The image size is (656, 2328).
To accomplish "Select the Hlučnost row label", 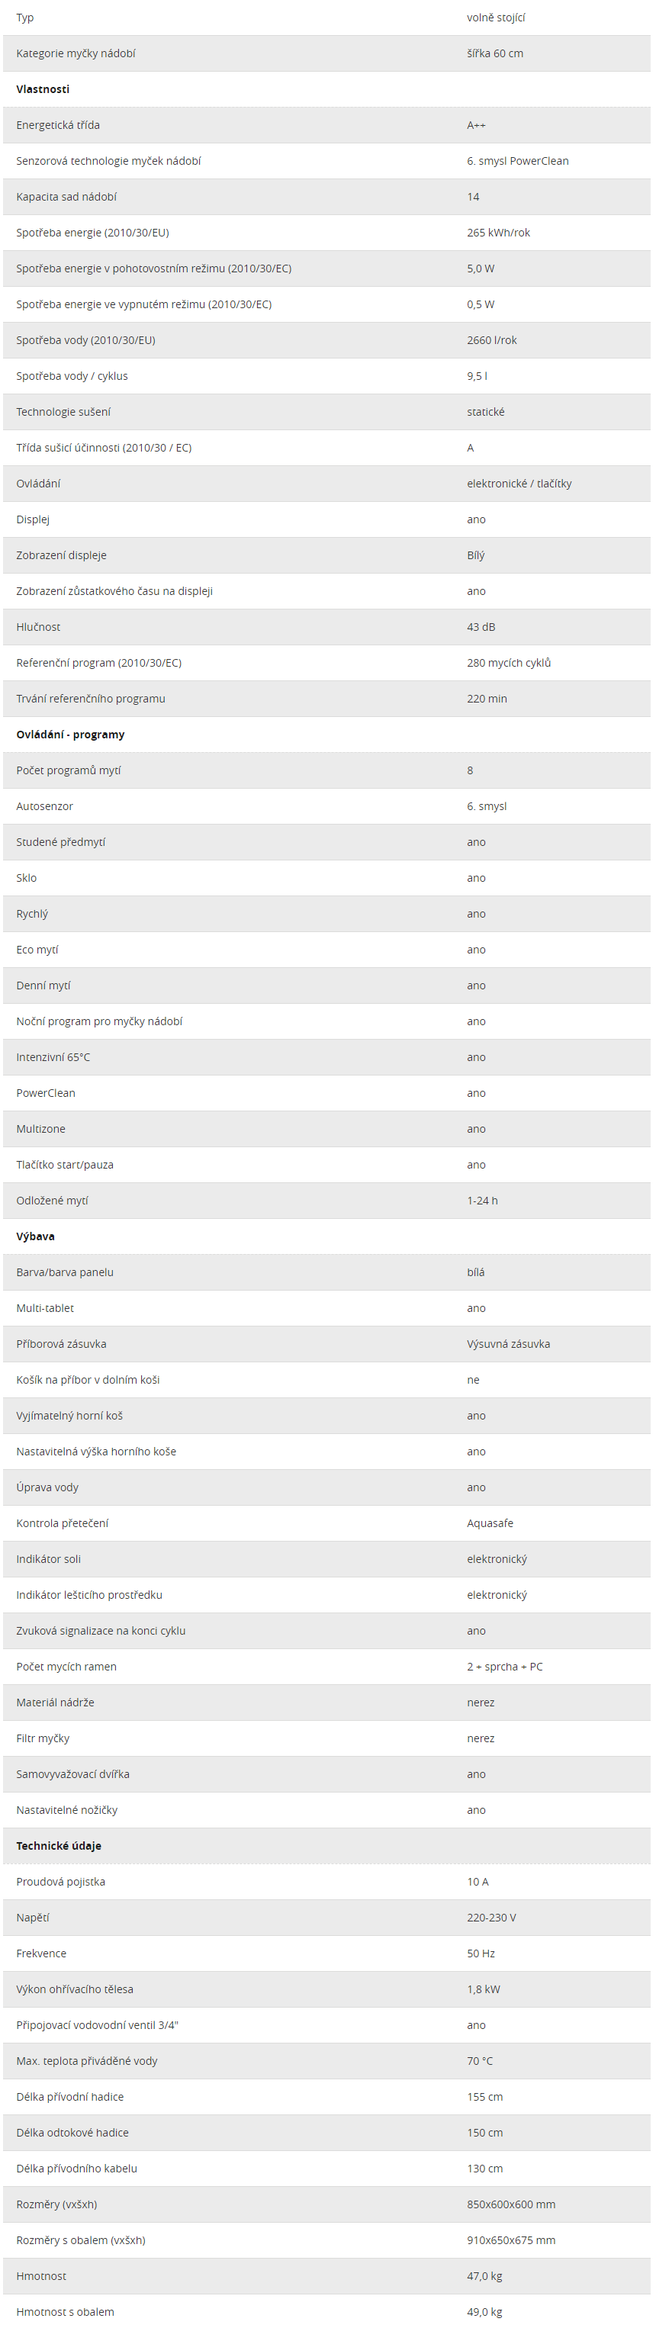I will point(38,627).
